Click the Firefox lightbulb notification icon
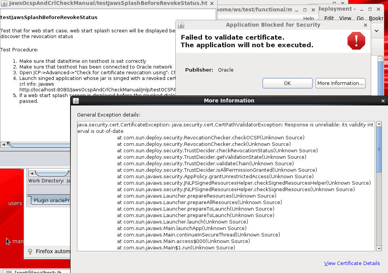The image size is (388, 273). click(30, 251)
